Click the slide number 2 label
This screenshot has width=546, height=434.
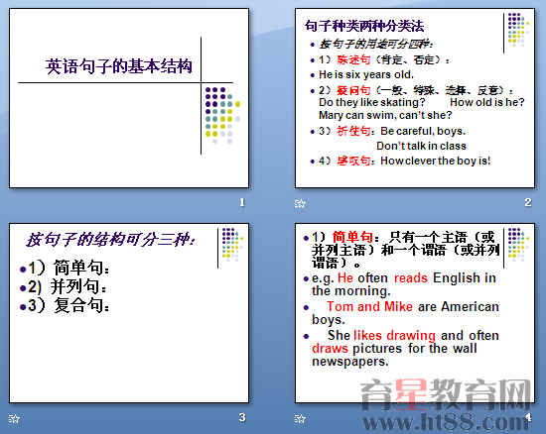[x=528, y=202]
